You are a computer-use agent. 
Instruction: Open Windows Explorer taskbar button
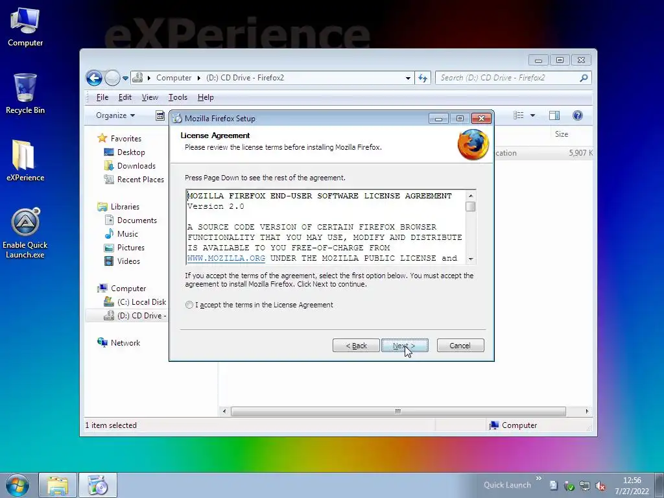58,485
